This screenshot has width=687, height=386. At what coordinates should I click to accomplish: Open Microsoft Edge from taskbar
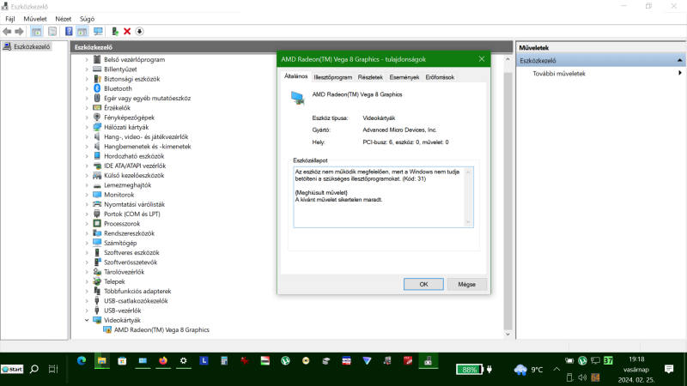coord(82,361)
